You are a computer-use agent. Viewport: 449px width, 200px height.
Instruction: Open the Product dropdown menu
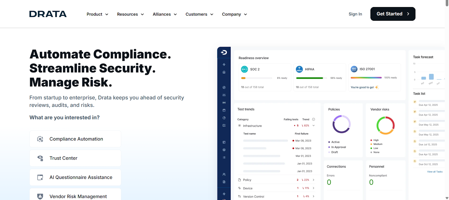pyautogui.click(x=97, y=14)
